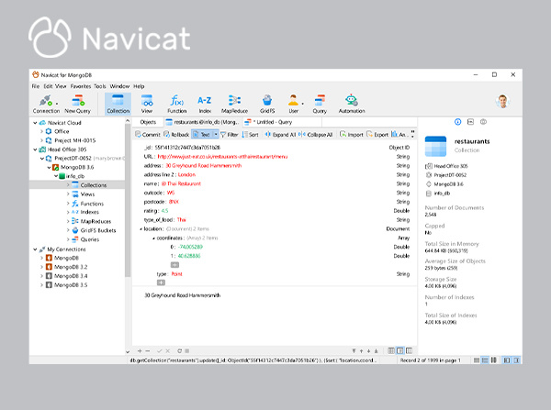Image resolution: width=551 pixels, height=410 pixels.
Task: Toggle right pane visibility in status bar
Action: 516,360
